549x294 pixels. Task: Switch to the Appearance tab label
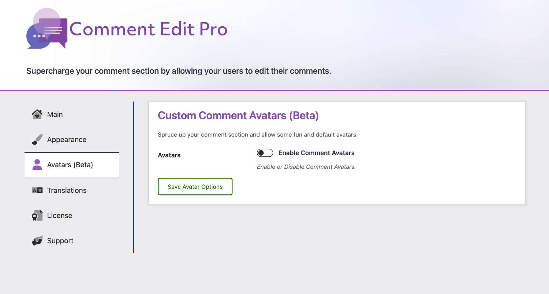click(x=67, y=140)
